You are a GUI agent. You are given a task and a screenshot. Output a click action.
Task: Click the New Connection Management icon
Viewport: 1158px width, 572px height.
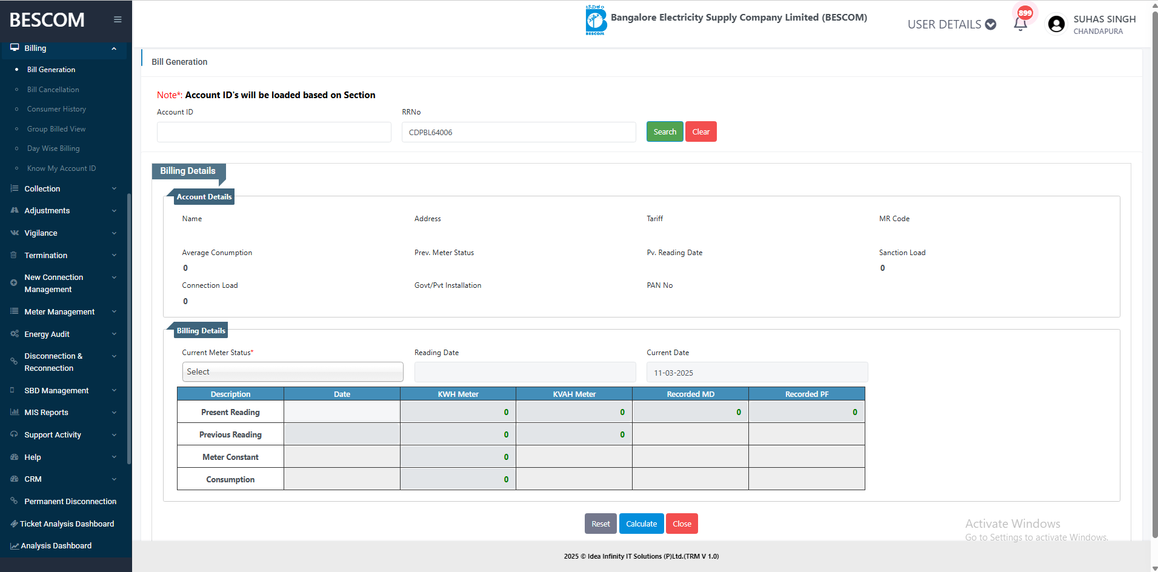14,283
